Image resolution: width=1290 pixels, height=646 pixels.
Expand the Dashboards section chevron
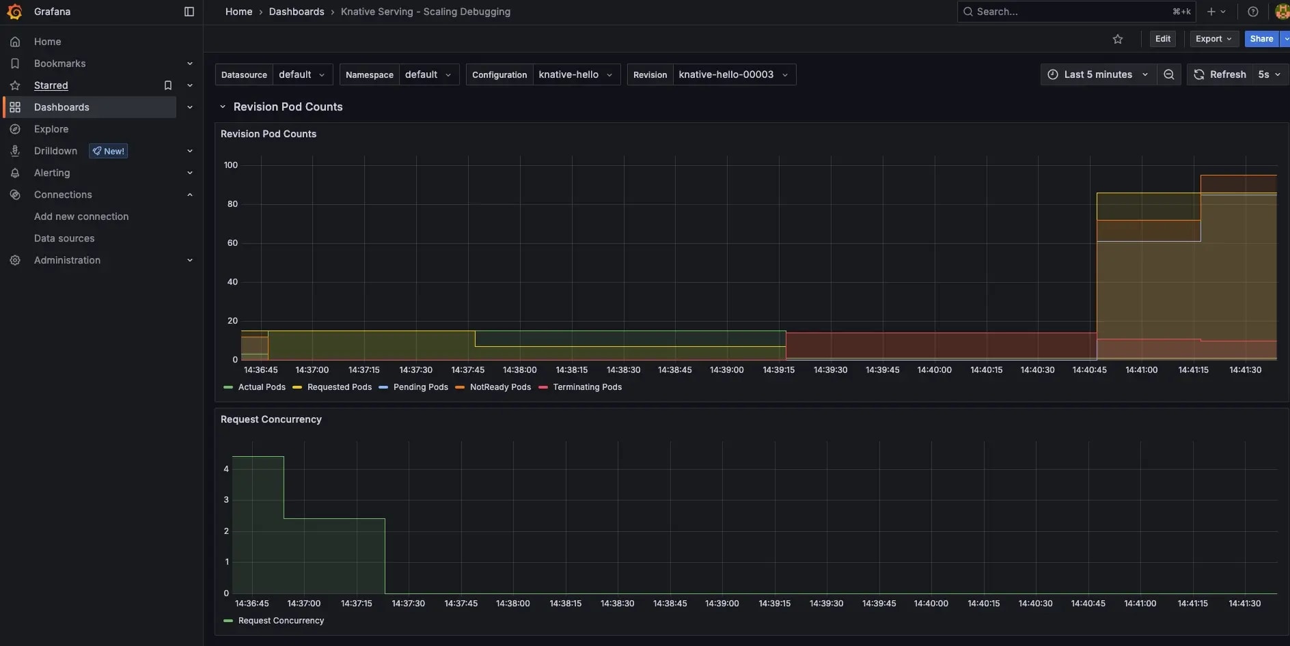(x=190, y=107)
